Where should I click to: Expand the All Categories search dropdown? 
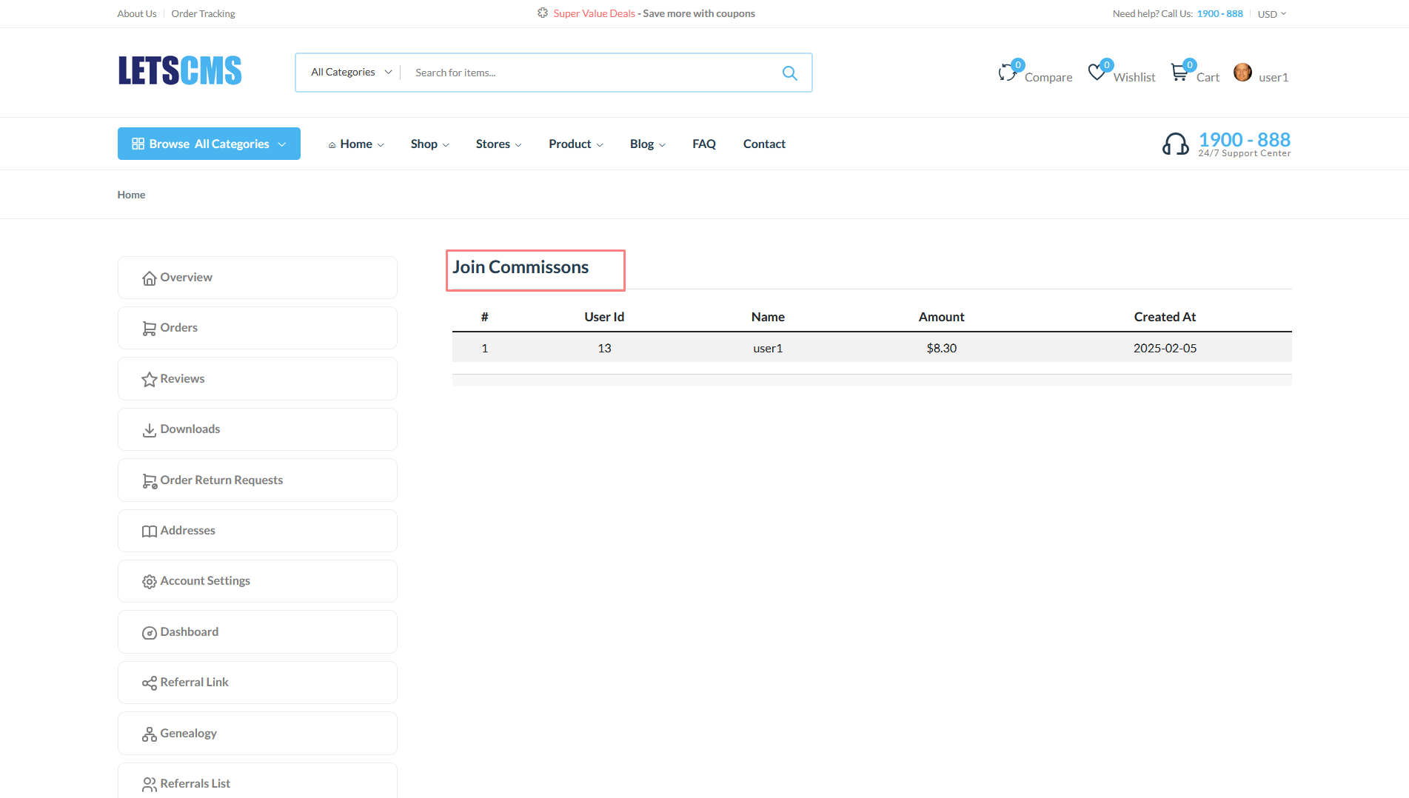pyautogui.click(x=351, y=73)
